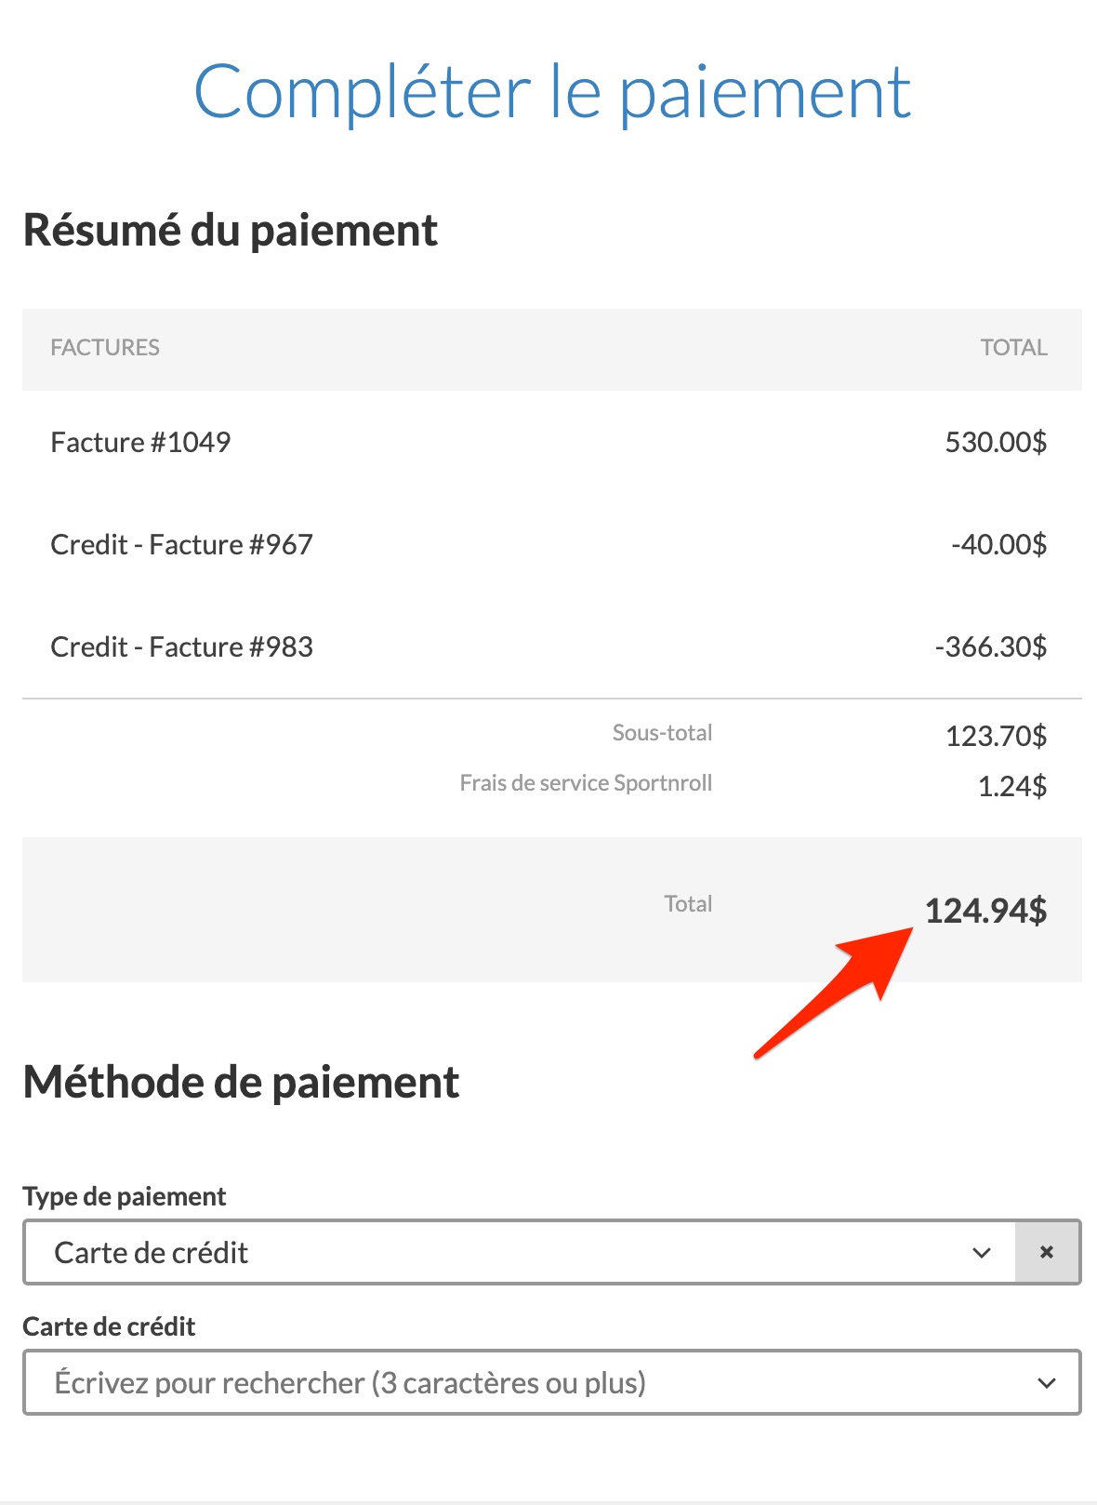The image size is (1097, 1505).
Task: Click the -40.00$ credit amount
Action: click(998, 544)
